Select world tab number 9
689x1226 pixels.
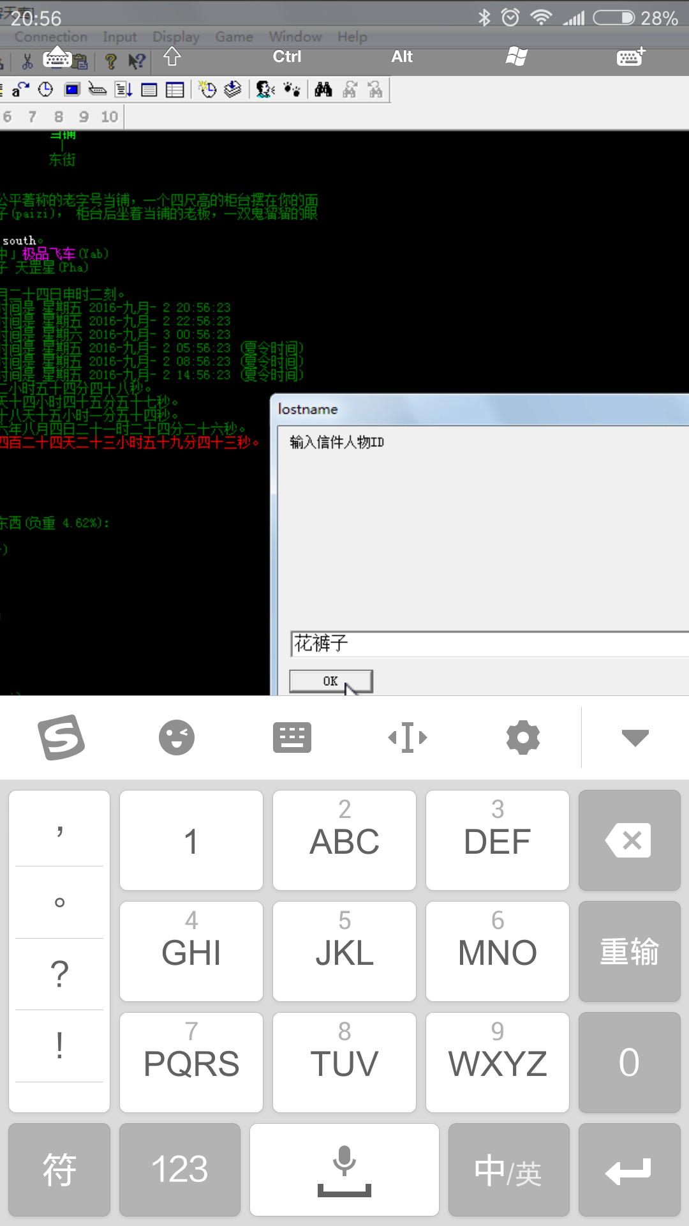(84, 117)
